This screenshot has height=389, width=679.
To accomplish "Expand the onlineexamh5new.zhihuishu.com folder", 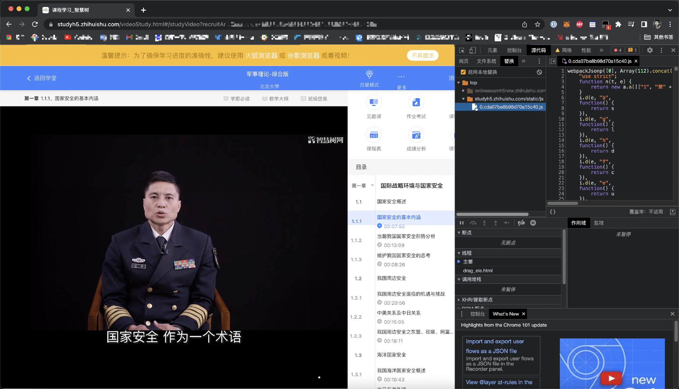I will point(463,91).
